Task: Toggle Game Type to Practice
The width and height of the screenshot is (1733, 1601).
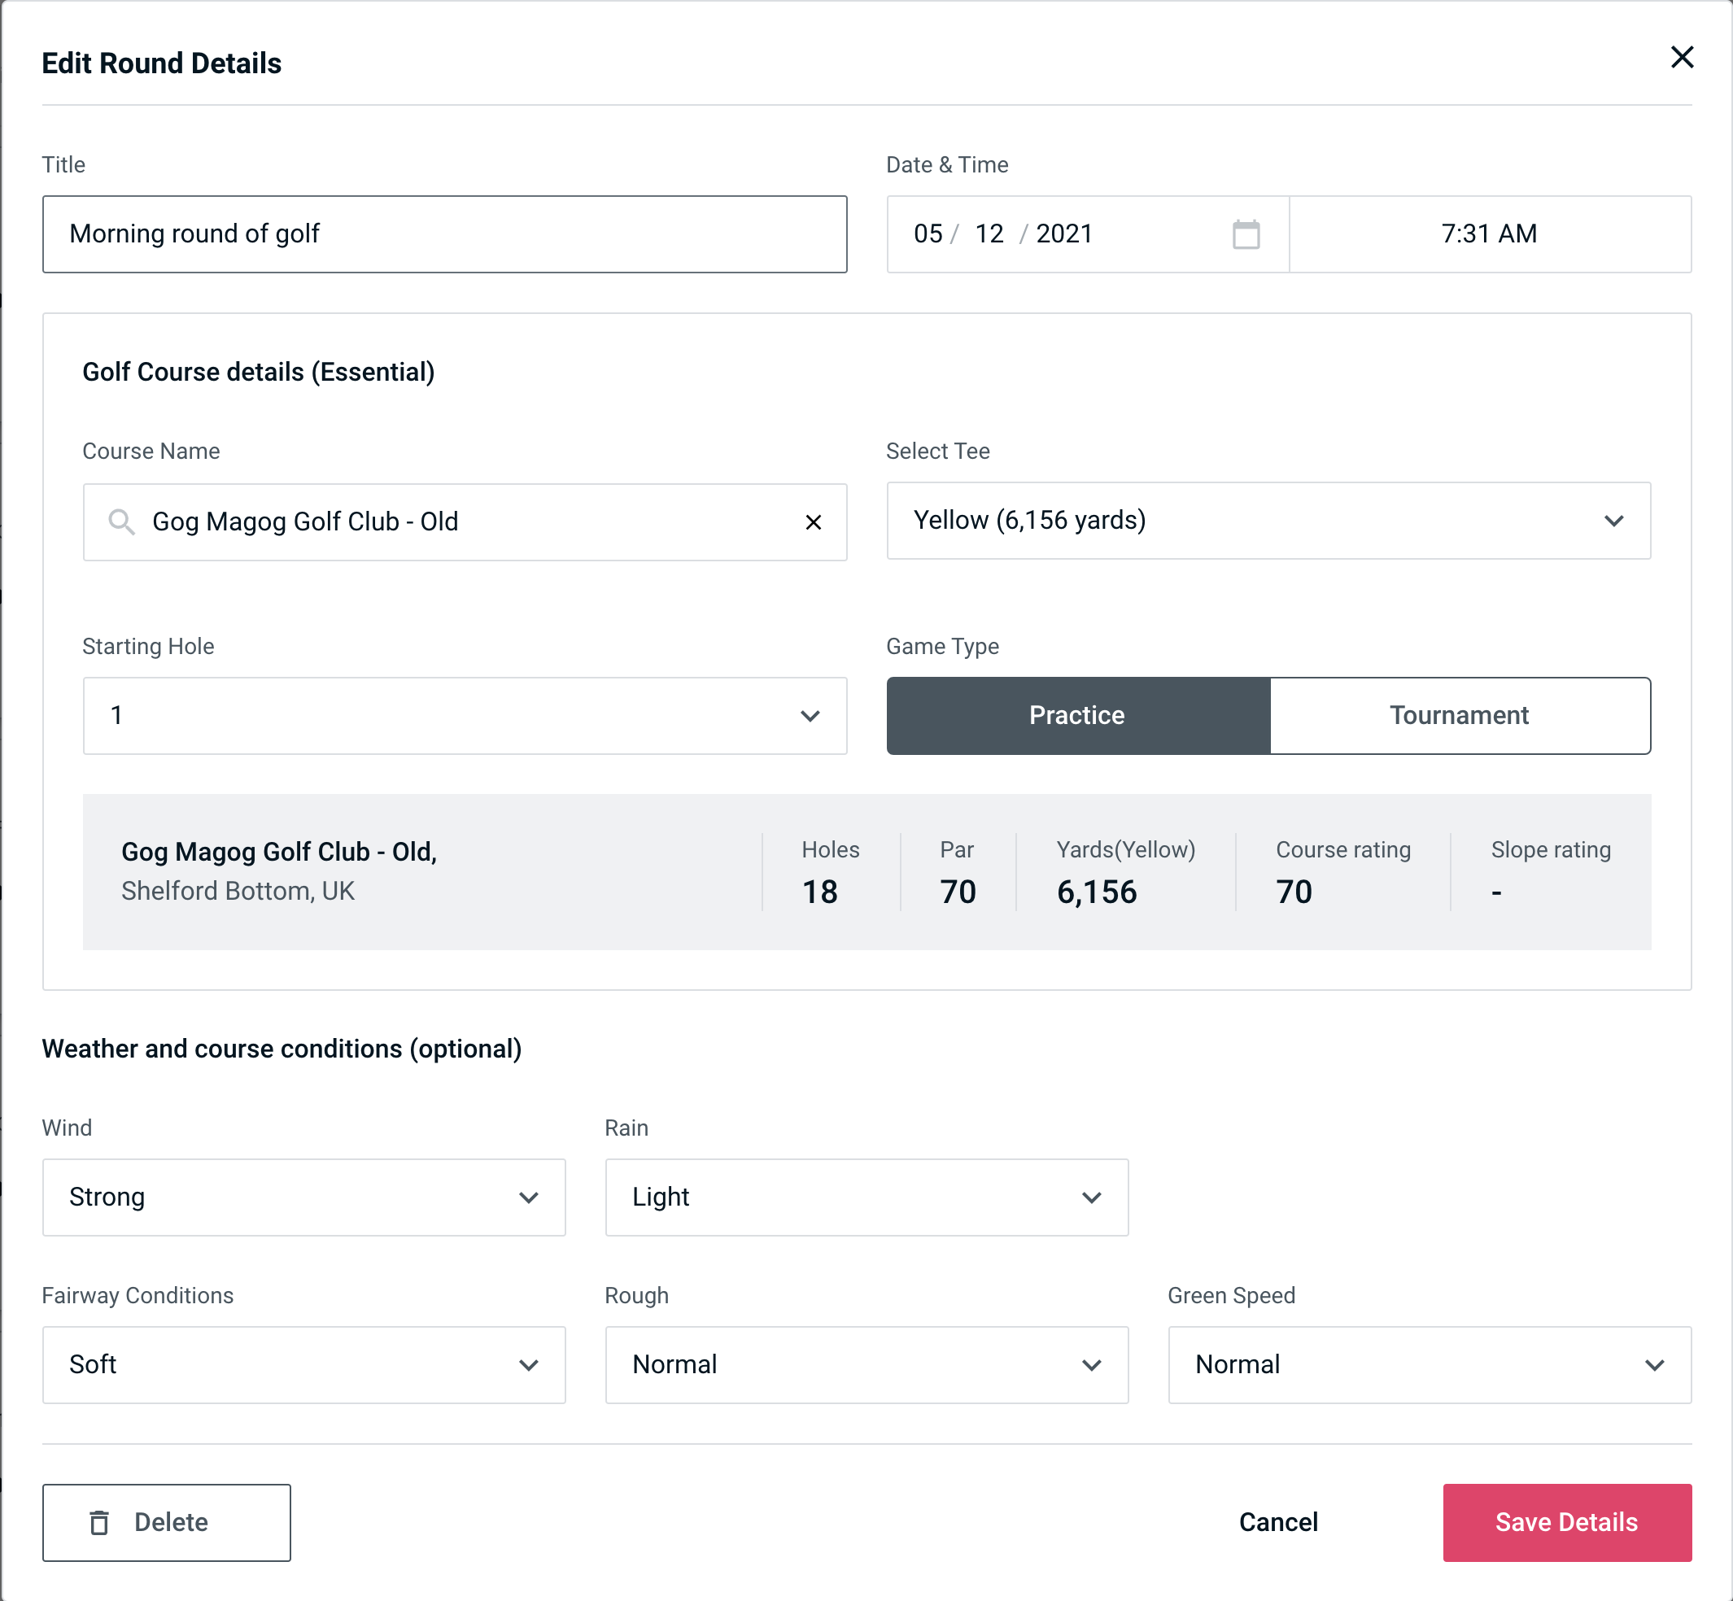Action: click(x=1076, y=715)
